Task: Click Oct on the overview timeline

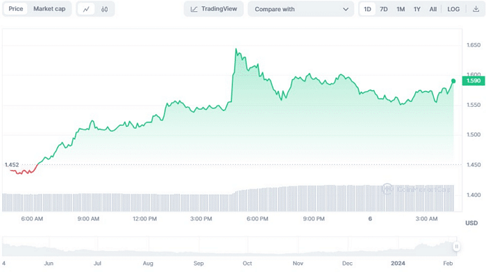Action: [x=247, y=264]
